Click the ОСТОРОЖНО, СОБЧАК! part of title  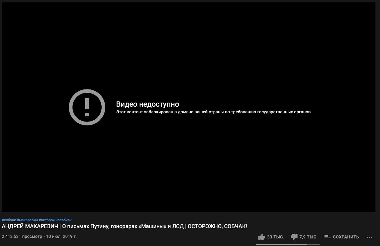pos(217,226)
